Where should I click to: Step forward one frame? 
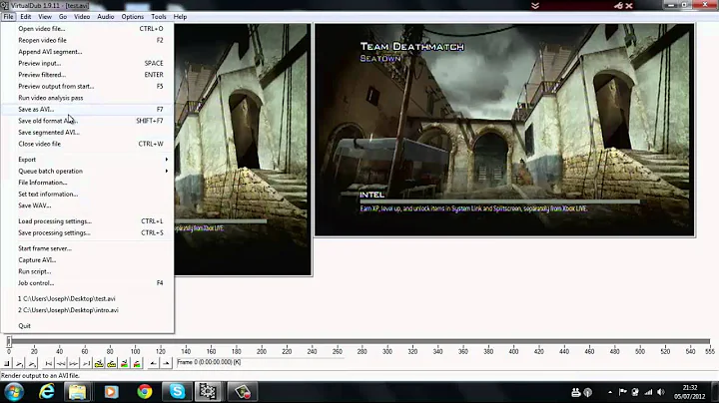click(x=73, y=364)
